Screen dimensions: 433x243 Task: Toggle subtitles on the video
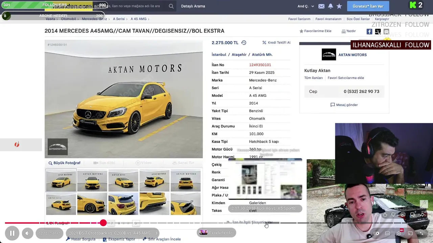388,233
